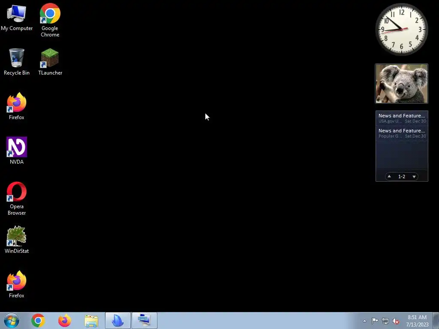This screenshot has width=439, height=329.
Task: Open the USA.gov news feed headline
Action: (402, 118)
